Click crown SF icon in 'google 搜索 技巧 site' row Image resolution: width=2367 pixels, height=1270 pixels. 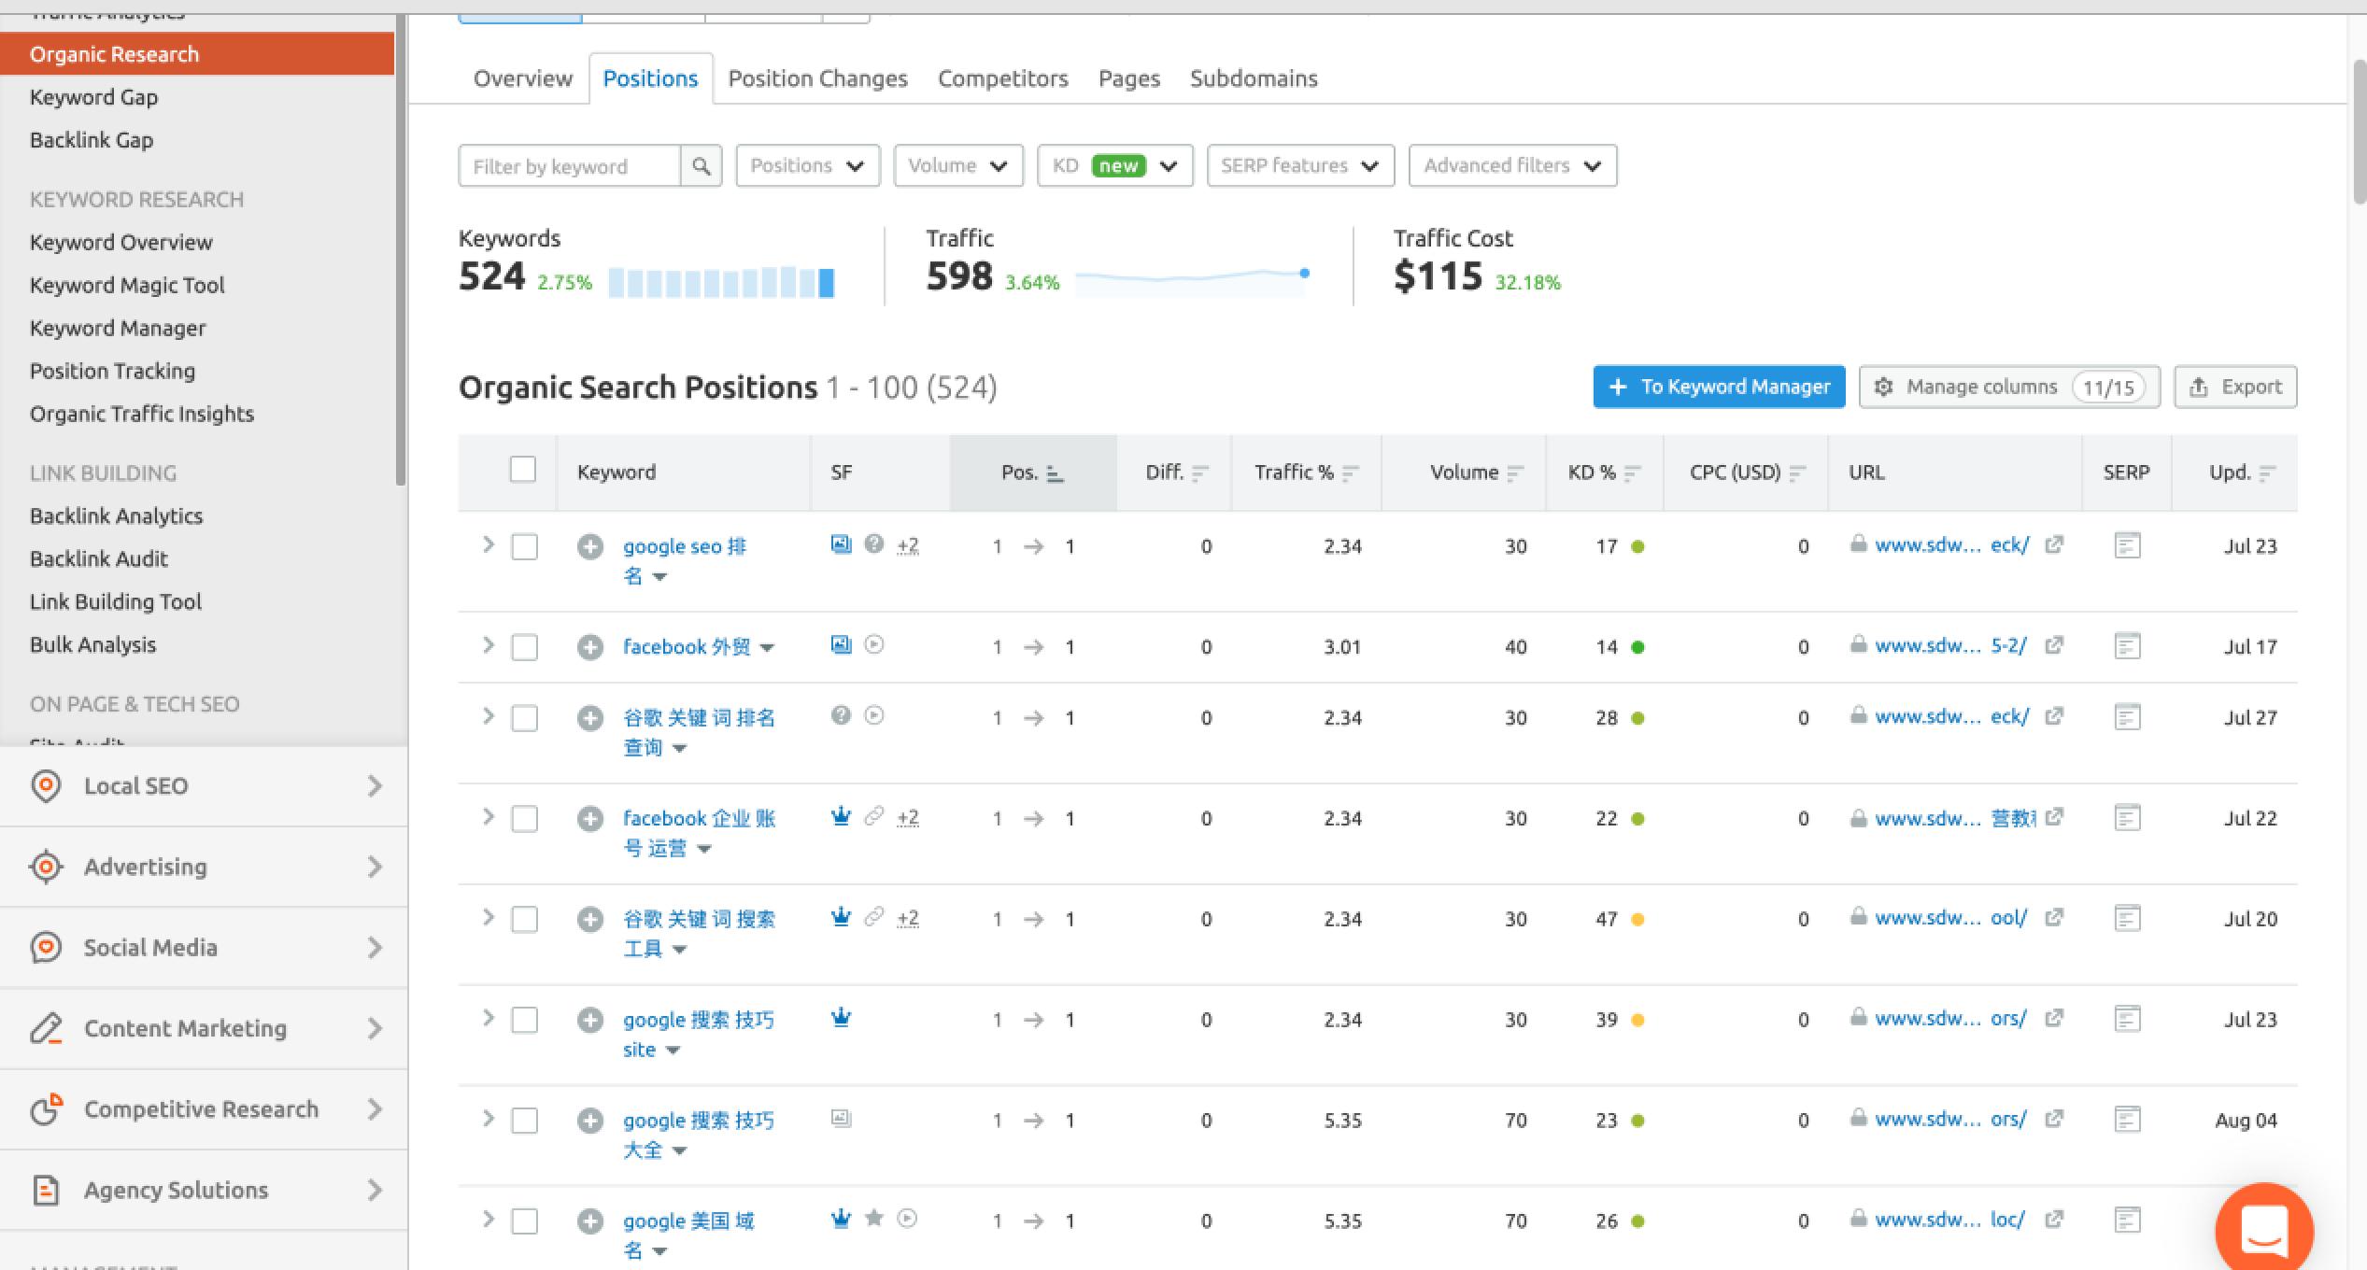coord(841,1018)
